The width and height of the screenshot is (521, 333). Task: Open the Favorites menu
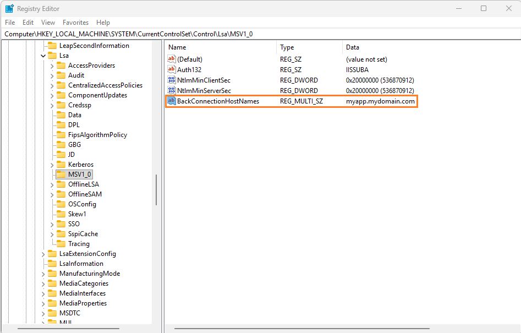click(75, 22)
